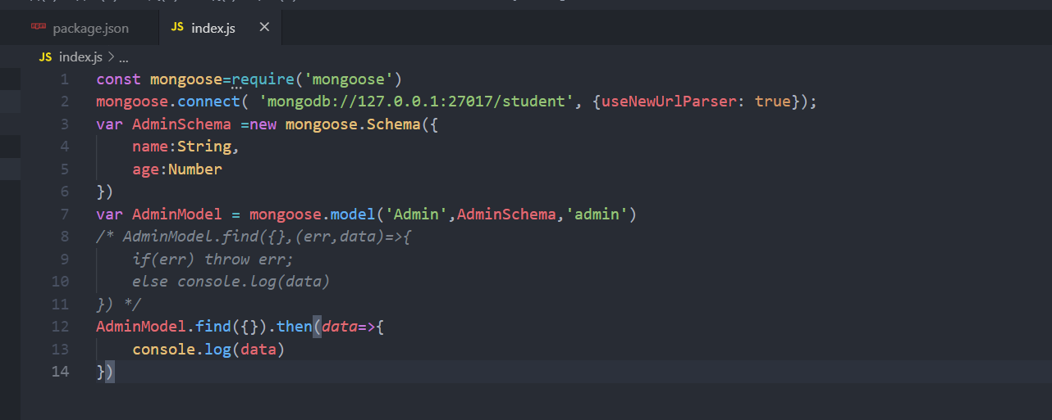Click 'if(err) throw err;' comment line
Viewport: 1052px width, 420px height.
(x=213, y=260)
